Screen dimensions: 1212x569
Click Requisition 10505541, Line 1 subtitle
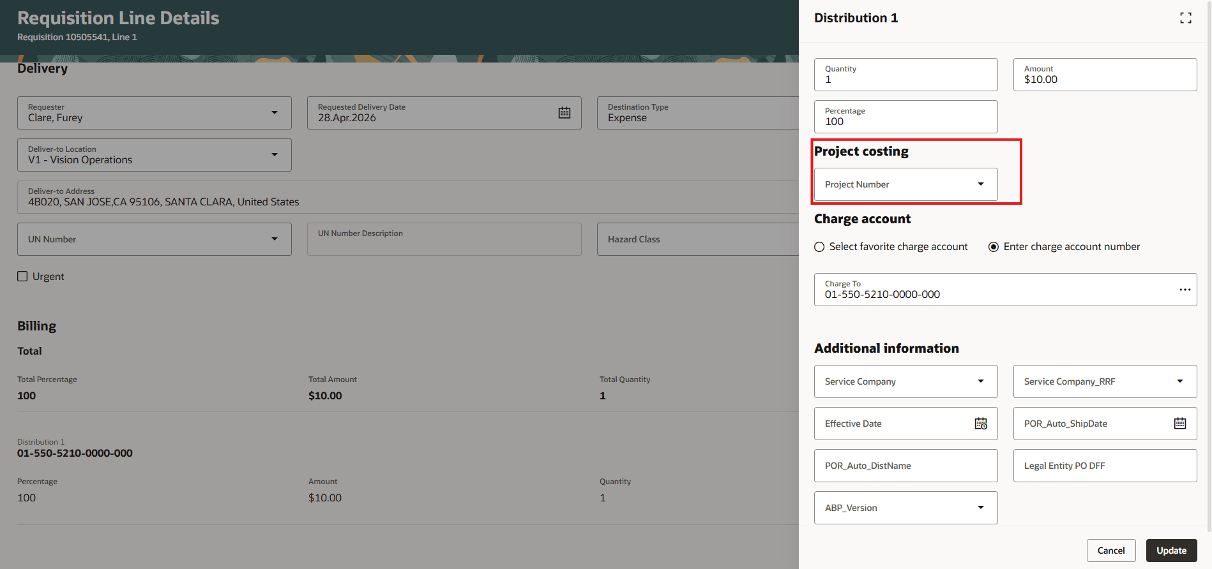(77, 37)
